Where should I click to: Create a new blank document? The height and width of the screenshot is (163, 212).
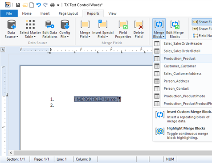[x=32, y=5]
